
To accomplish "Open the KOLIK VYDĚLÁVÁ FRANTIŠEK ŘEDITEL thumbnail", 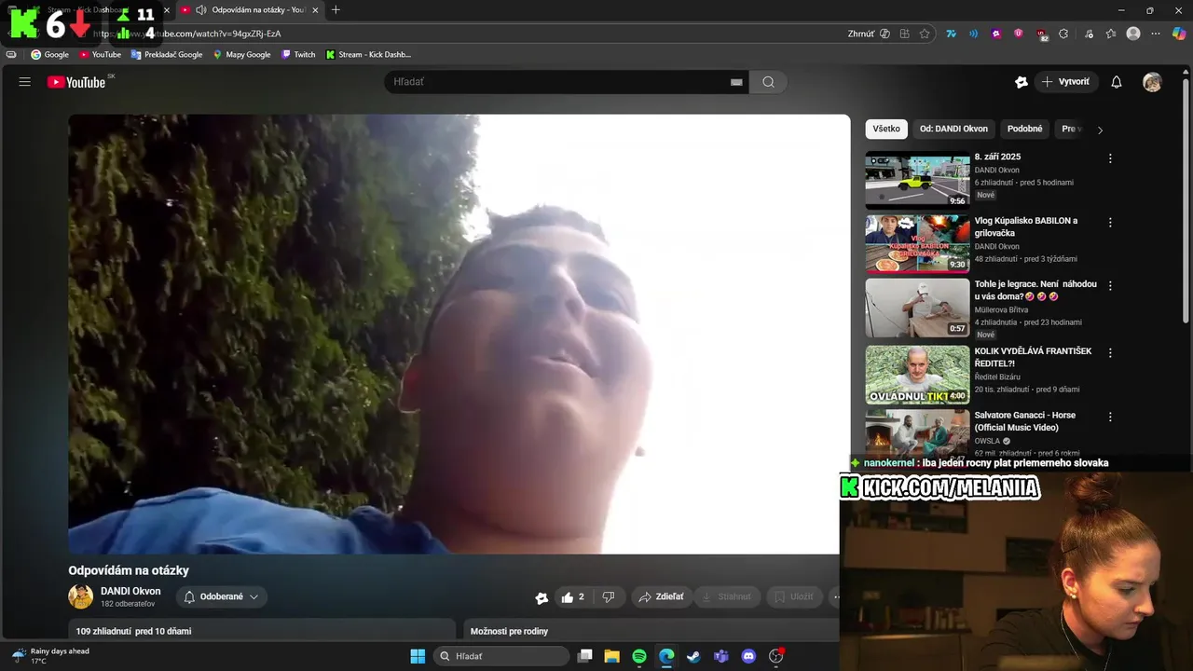I will point(917,375).
